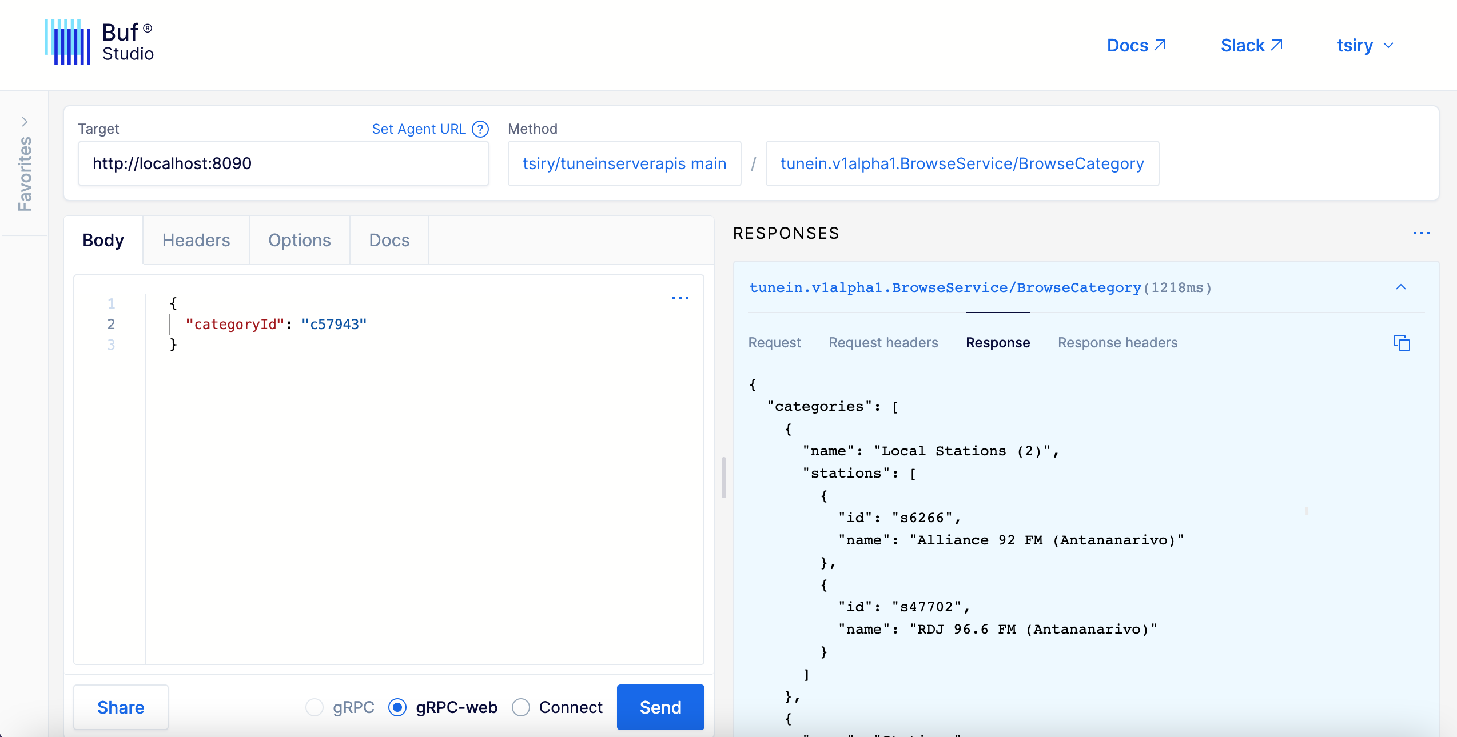Select the Connect protocol option
The image size is (1457, 737).
[521, 707]
